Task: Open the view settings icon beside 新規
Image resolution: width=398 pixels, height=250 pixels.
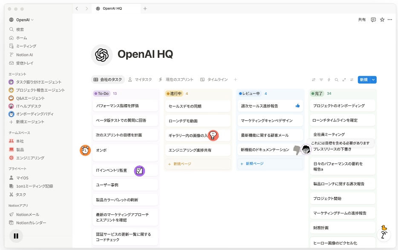Action: (x=352, y=80)
